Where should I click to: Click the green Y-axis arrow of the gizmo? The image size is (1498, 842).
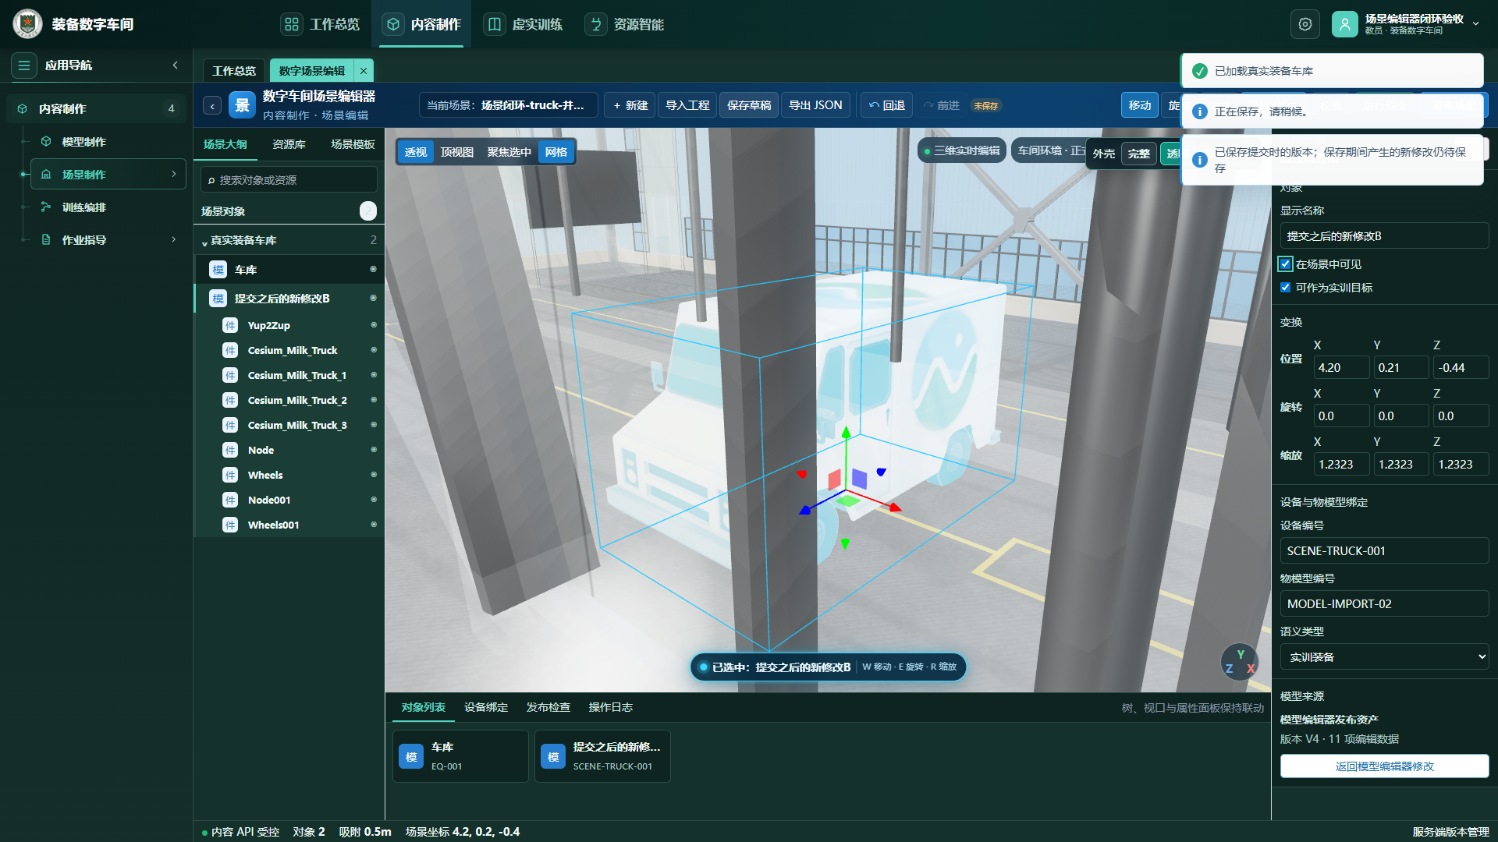click(x=846, y=431)
